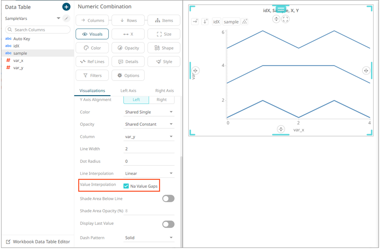
Task: Click the bottom vertical resize handle under chart
Action: [x=281, y=129]
